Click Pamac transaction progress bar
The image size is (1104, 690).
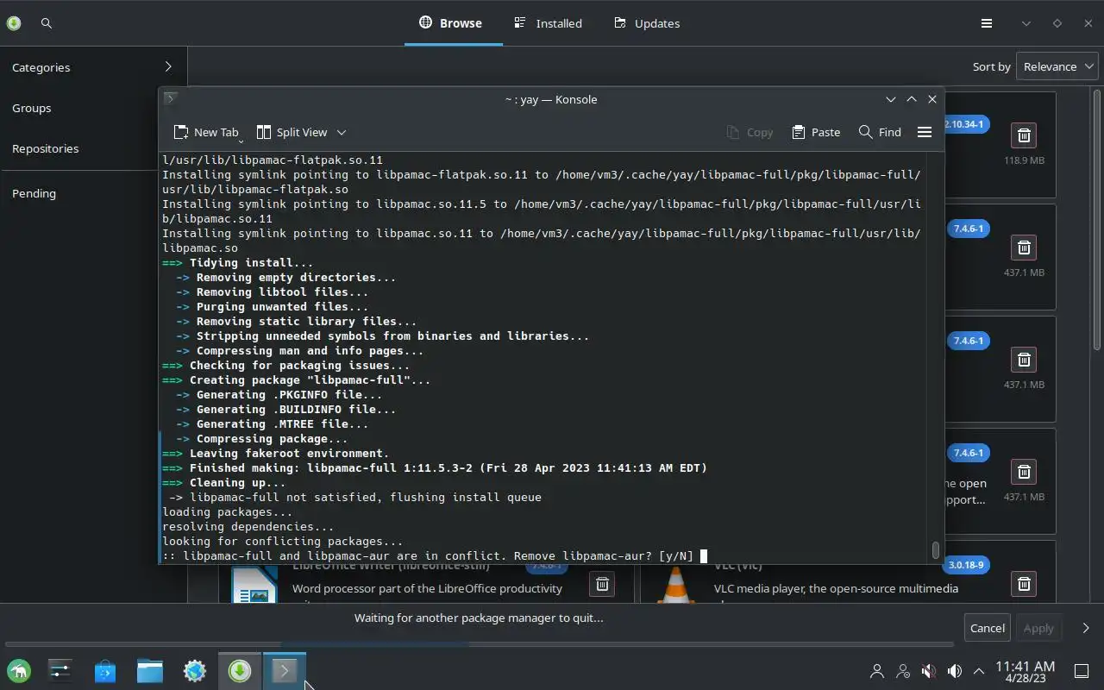click(x=480, y=644)
